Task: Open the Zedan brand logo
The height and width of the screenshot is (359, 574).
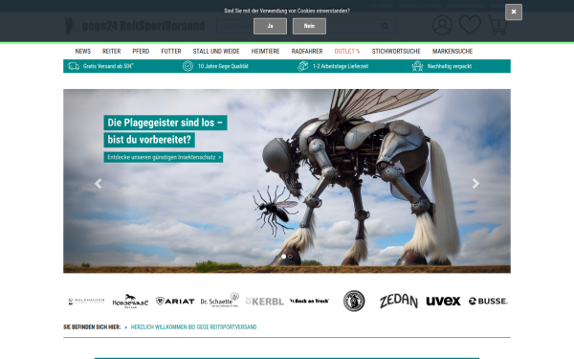Action: pyautogui.click(x=399, y=302)
